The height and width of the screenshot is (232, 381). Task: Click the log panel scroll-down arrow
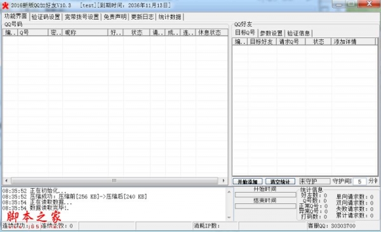click(x=229, y=217)
